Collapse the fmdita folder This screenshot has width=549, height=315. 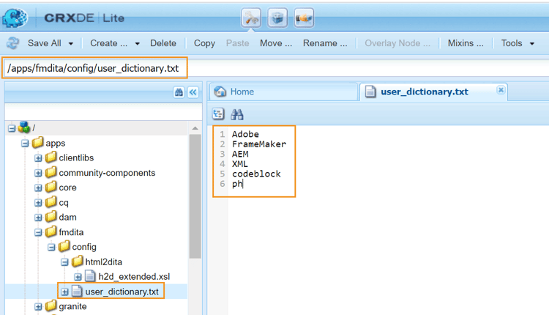[x=38, y=233]
